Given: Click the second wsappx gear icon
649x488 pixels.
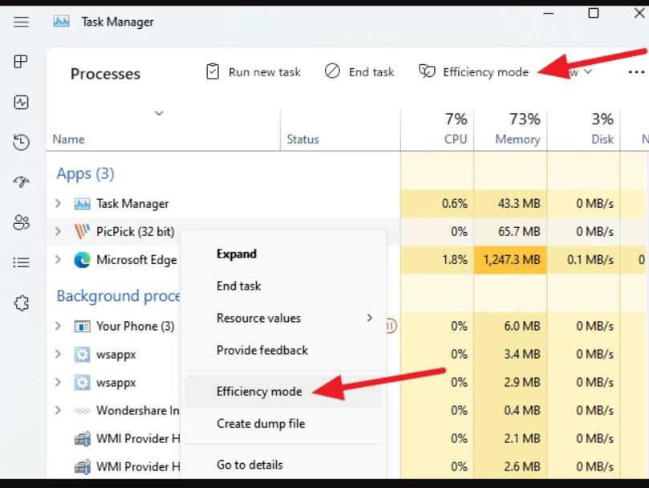Looking at the screenshot, I should [x=82, y=382].
